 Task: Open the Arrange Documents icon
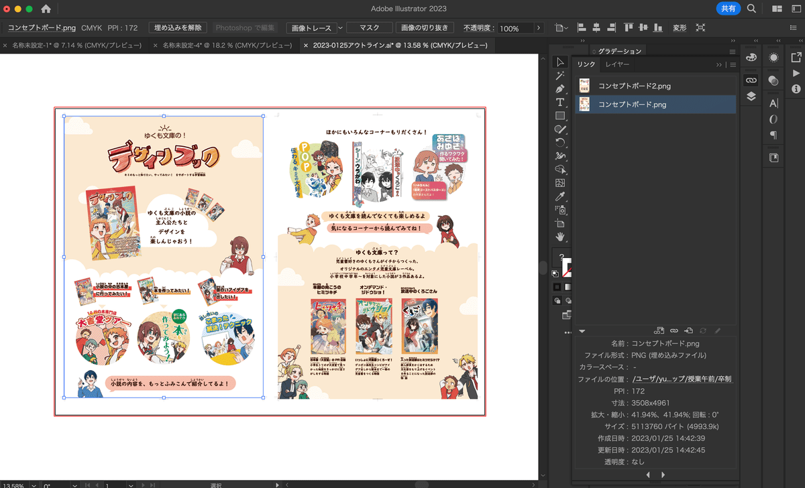[x=777, y=9]
